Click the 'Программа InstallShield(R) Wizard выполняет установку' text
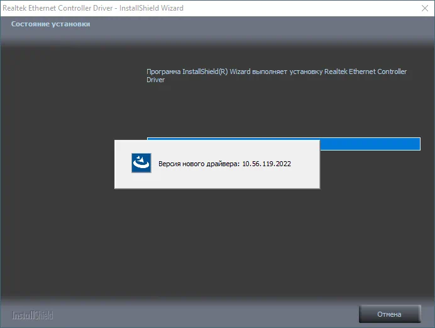435x328 pixels. point(234,71)
